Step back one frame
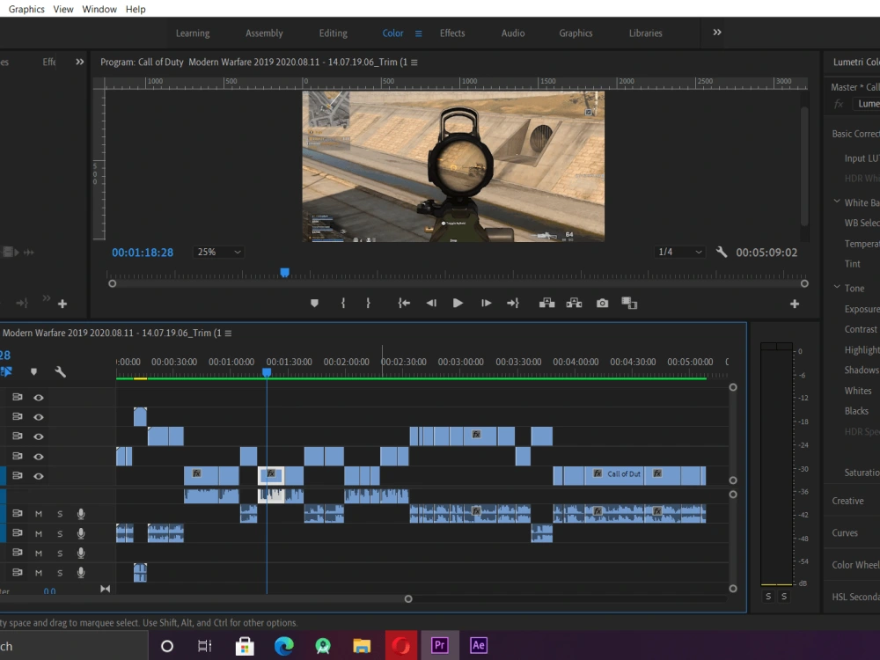880x660 pixels. pyautogui.click(x=431, y=304)
